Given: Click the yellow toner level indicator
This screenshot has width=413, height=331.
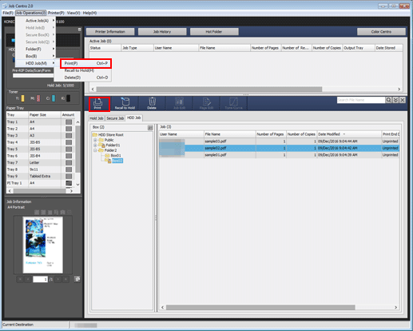Looking at the screenshot, I should pos(22,98).
